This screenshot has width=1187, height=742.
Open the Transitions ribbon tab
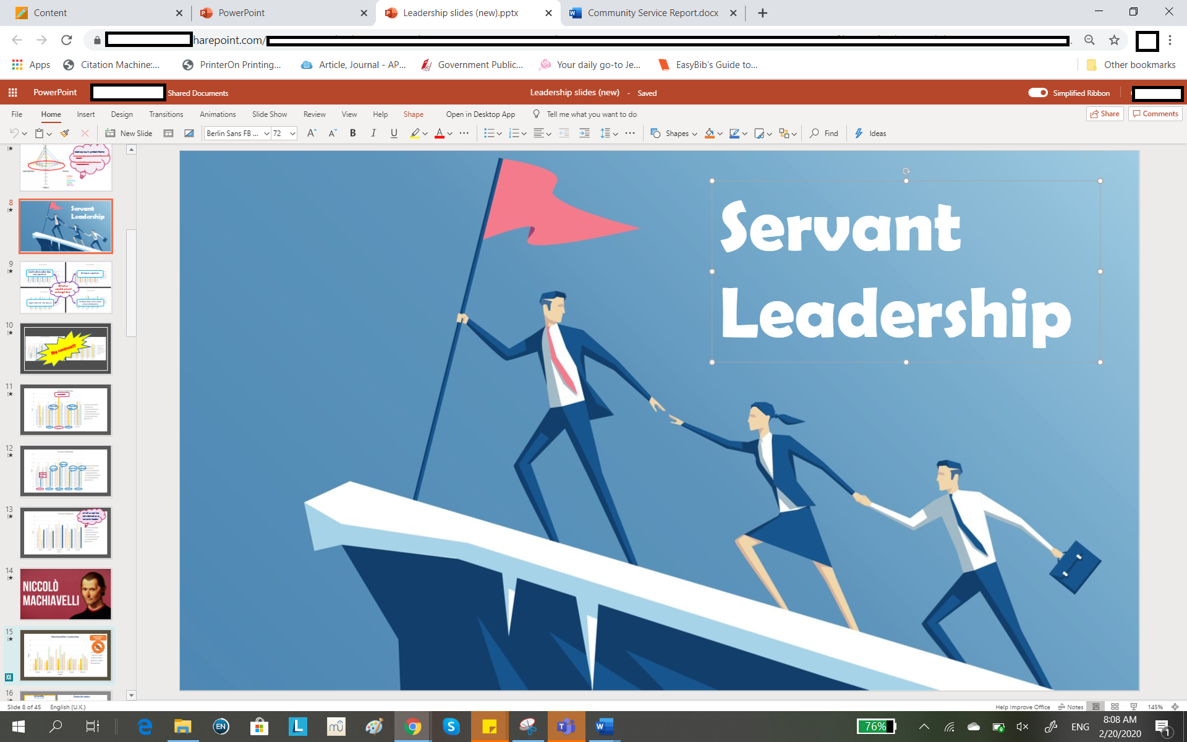[166, 114]
